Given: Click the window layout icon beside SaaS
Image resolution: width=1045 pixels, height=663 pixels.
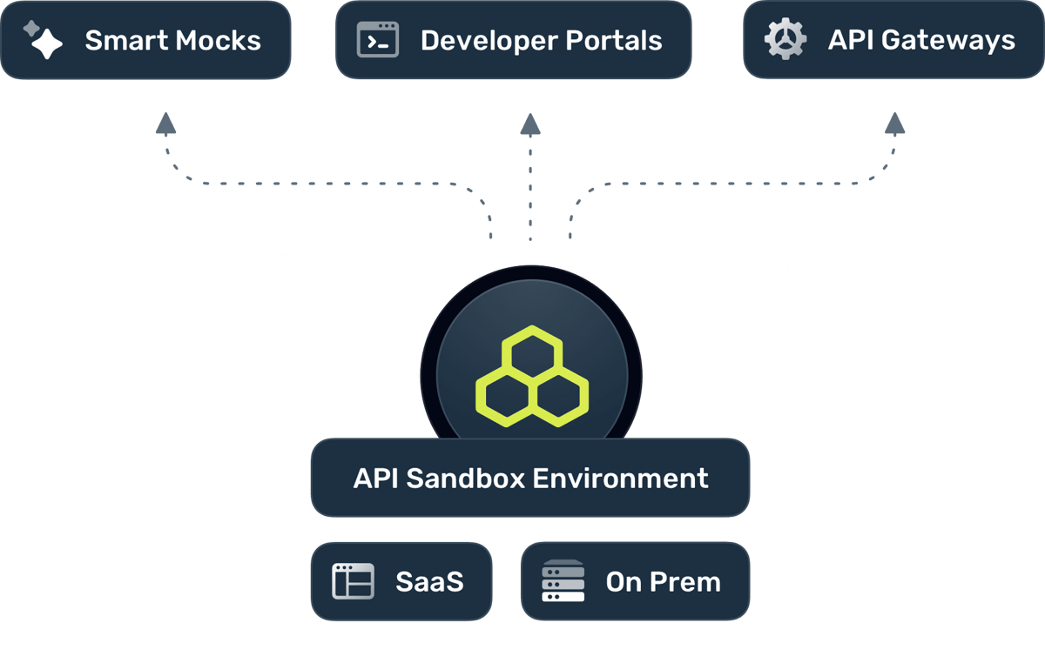Looking at the screenshot, I should [x=353, y=581].
